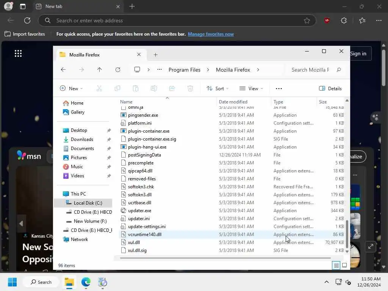Add a new File Explorer tab

[x=155, y=55]
